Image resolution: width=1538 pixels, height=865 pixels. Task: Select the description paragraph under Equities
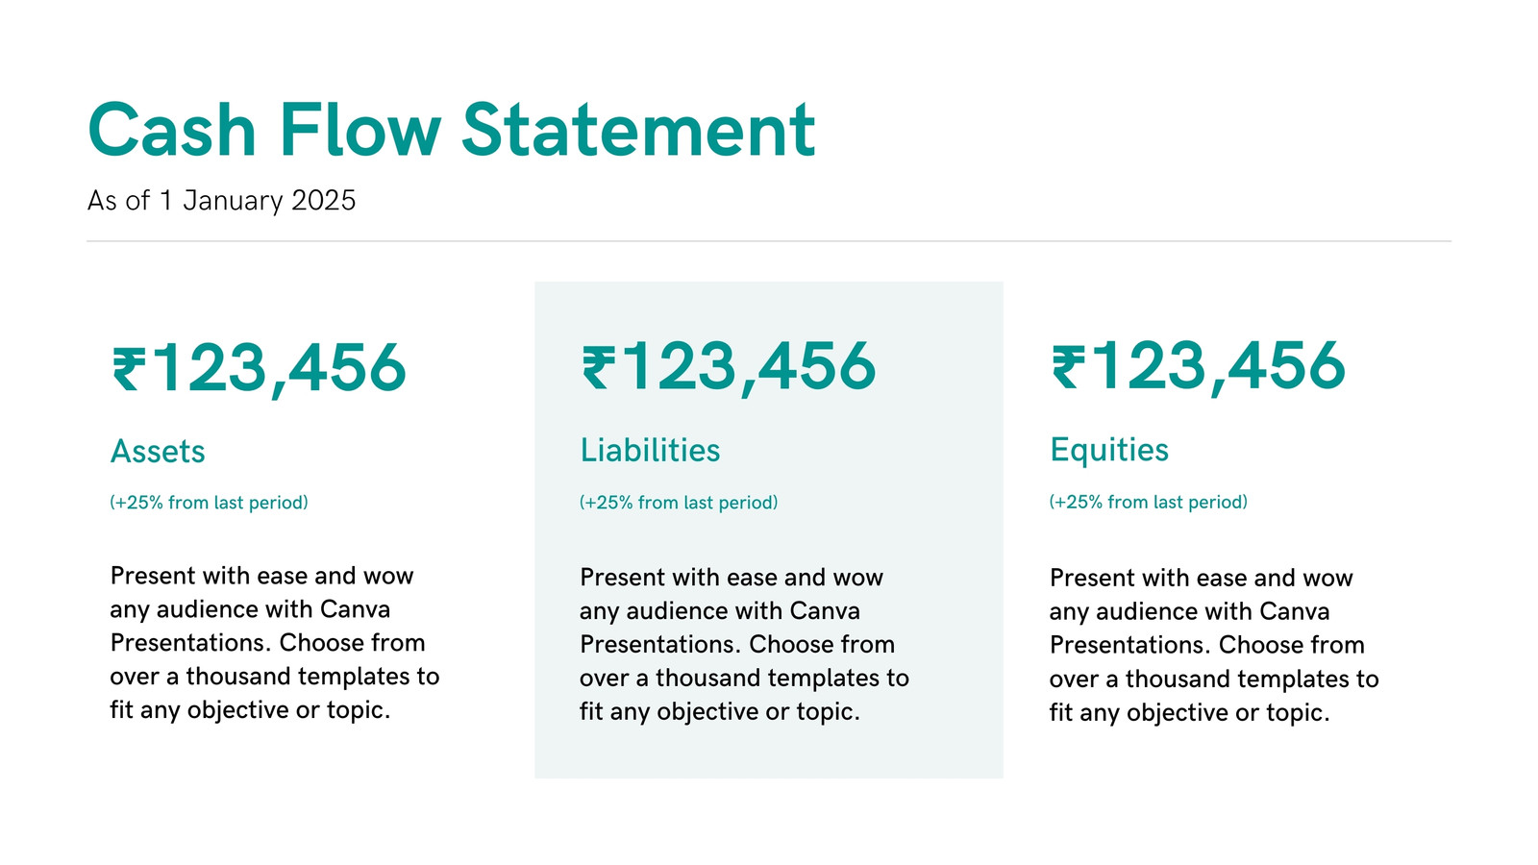coord(1214,645)
